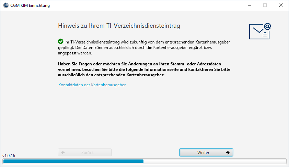Click the padlock on the envelope icon
The width and height of the screenshot is (289, 167).
(265, 34)
